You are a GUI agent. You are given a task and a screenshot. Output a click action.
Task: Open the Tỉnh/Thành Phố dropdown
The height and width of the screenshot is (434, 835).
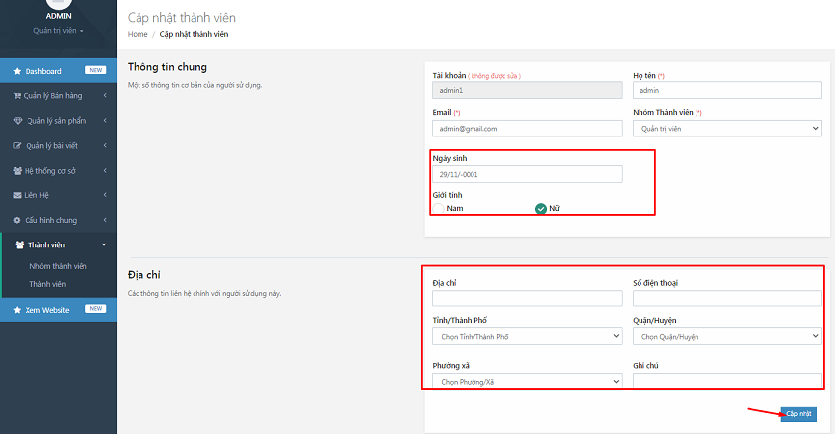click(527, 337)
